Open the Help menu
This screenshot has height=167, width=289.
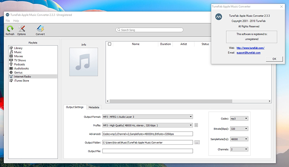(16, 21)
